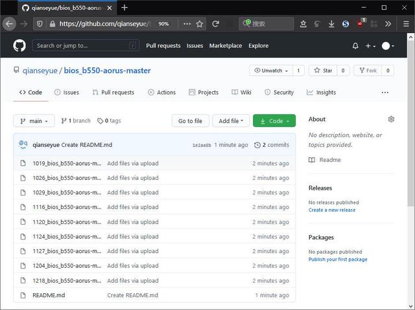
Task: Open bios_b550-aorus-master repository link
Action: (107, 71)
